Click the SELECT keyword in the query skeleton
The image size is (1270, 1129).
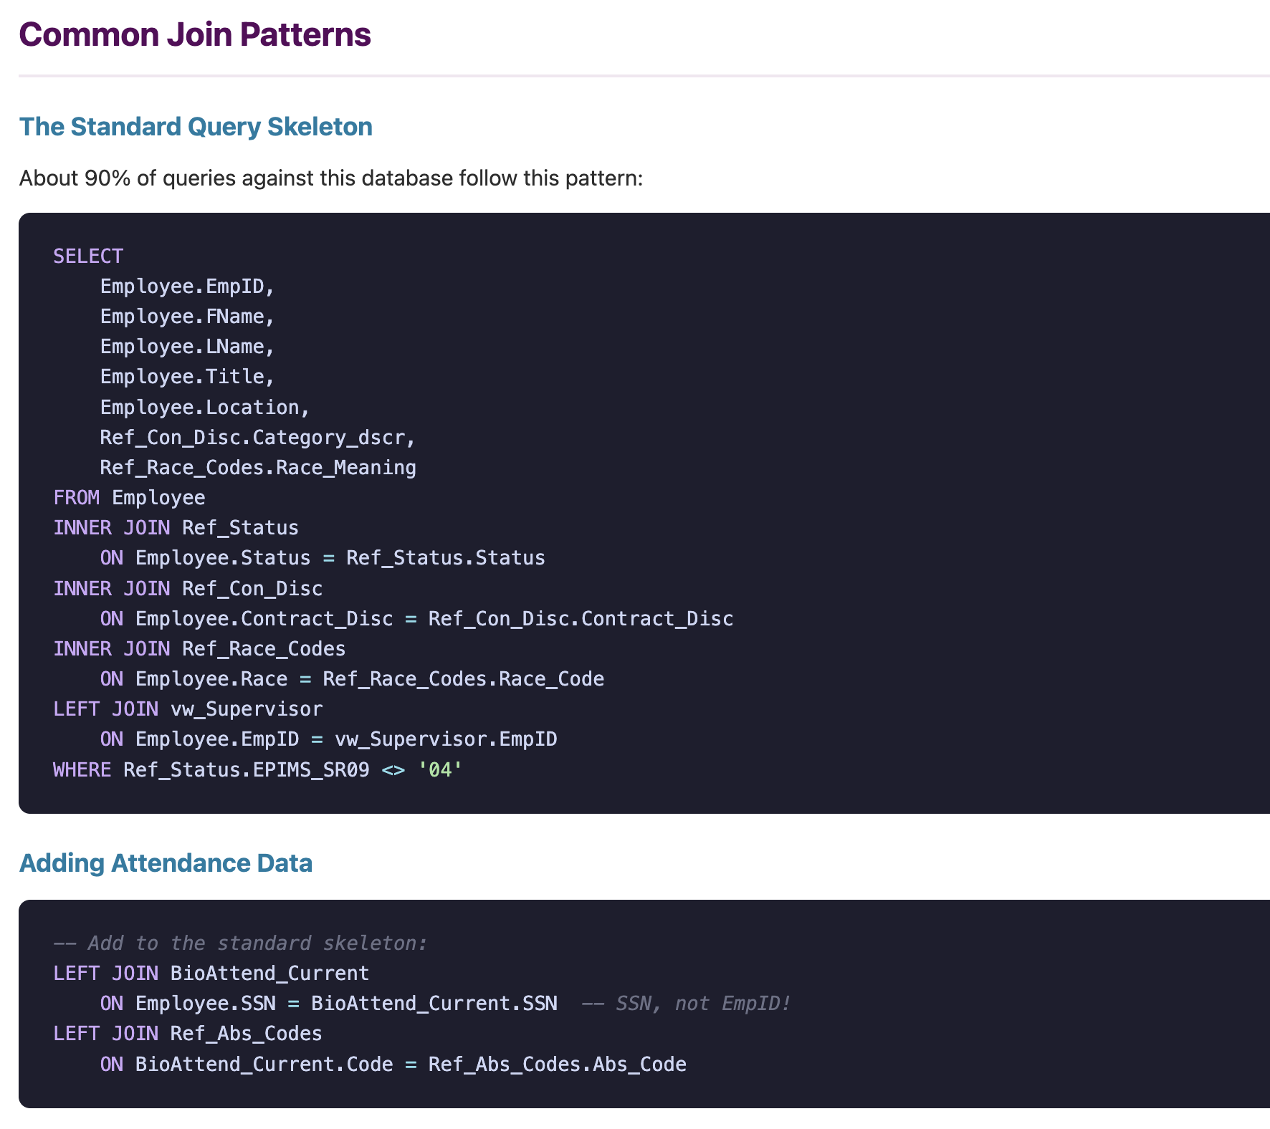click(x=87, y=256)
